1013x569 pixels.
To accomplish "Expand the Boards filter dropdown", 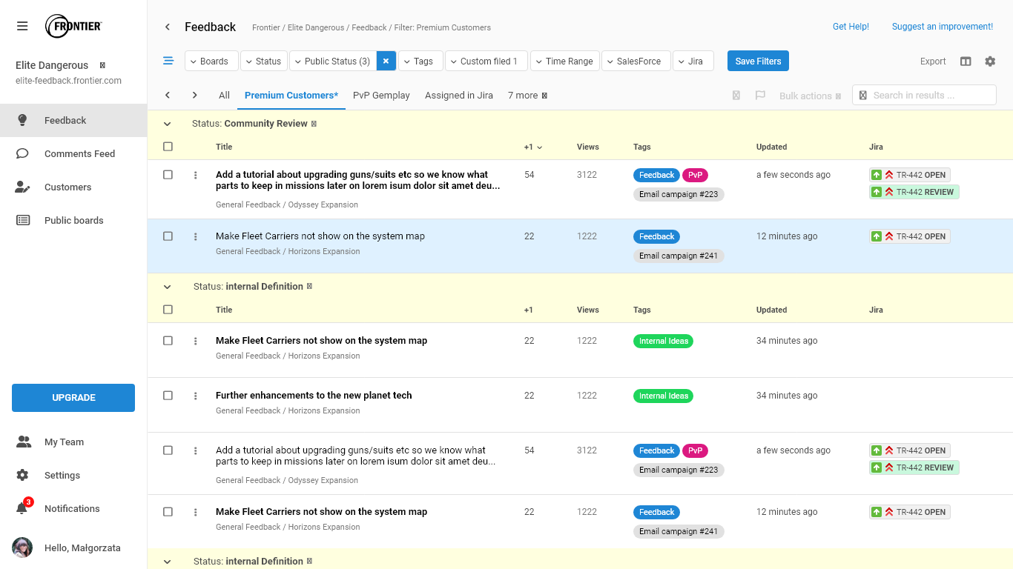I will pyautogui.click(x=211, y=61).
